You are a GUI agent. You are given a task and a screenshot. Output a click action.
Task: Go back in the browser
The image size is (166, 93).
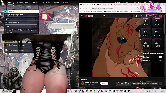81,8
